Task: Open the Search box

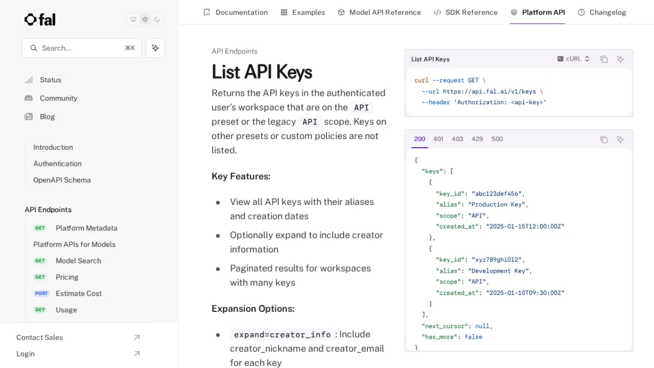Action: tap(82, 48)
